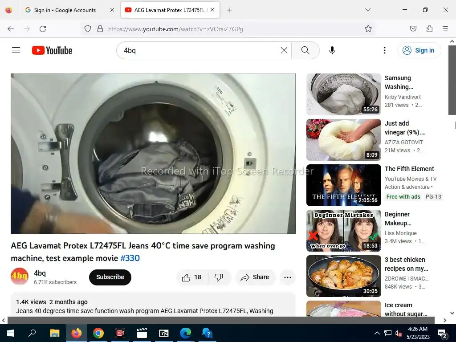456x342 pixels.
Task: Bookmark this page with the star icon
Action: click(x=368, y=29)
